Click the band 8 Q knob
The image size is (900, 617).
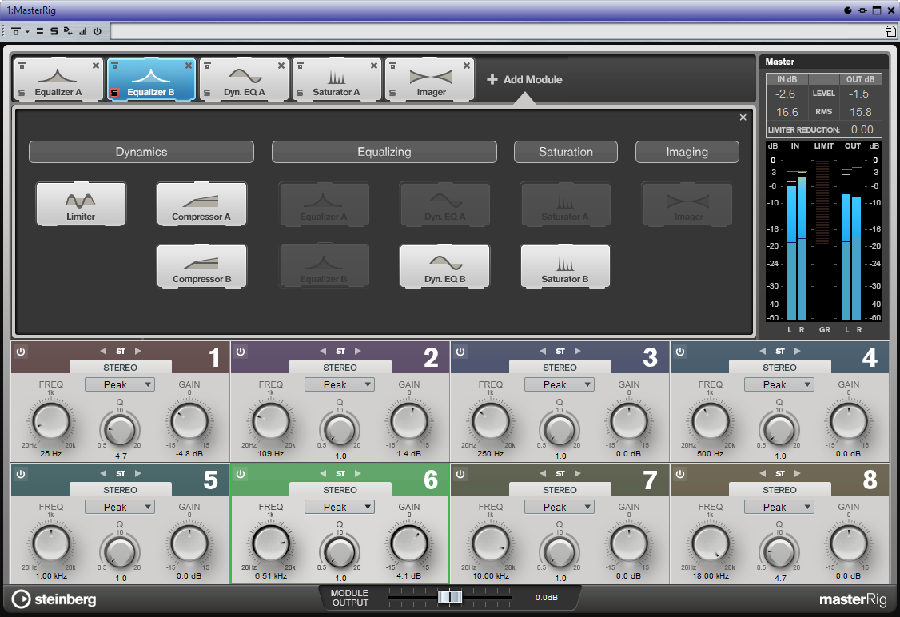[x=779, y=551]
